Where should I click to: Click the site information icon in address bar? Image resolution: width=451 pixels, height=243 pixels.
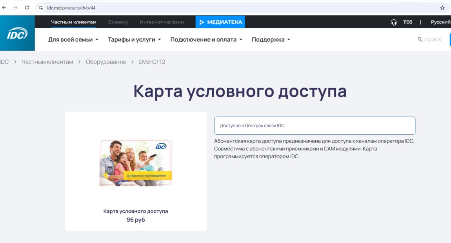pos(40,7)
